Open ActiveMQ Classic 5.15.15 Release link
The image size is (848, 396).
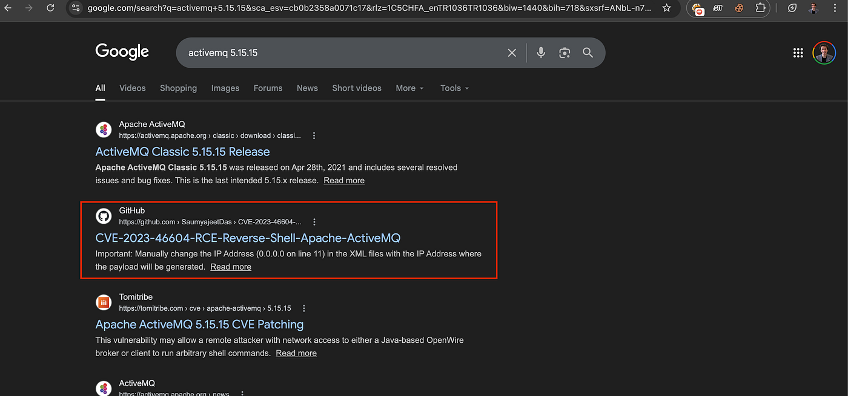(x=182, y=152)
